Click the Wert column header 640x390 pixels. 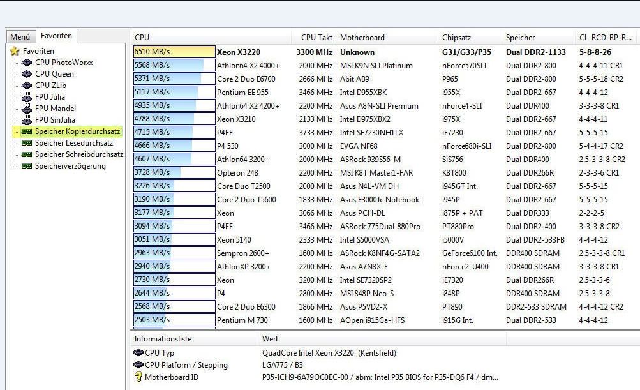[382, 338]
